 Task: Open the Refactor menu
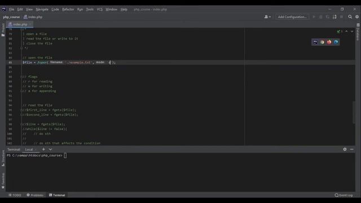[x=68, y=10]
